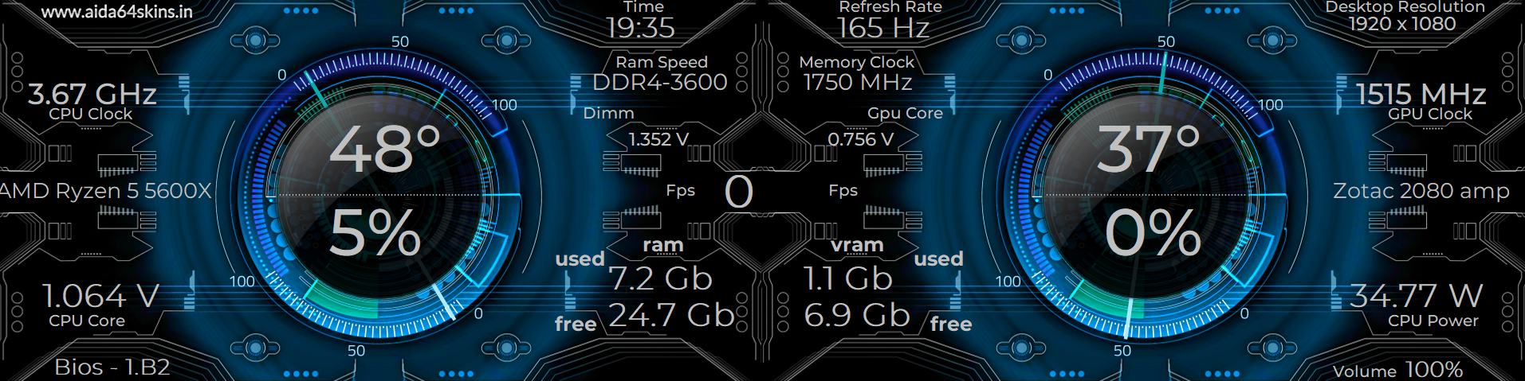Click the 1515 MHz GPU Clock readout
1525x381 pixels.
click(1421, 95)
